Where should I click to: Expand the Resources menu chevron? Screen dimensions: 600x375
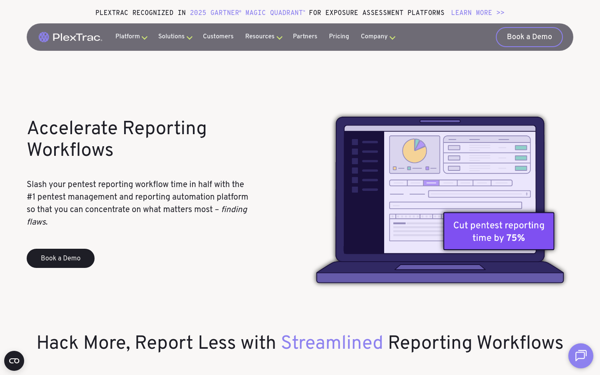[280, 38]
